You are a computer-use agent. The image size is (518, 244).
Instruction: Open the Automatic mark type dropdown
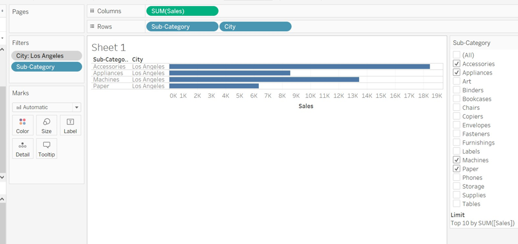[47, 107]
